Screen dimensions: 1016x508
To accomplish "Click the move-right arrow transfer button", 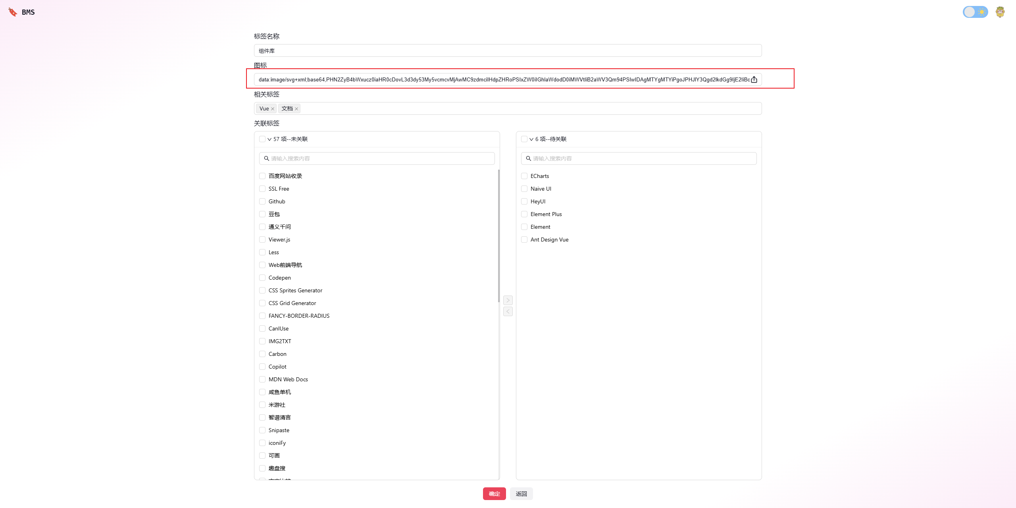I will 508,300.
